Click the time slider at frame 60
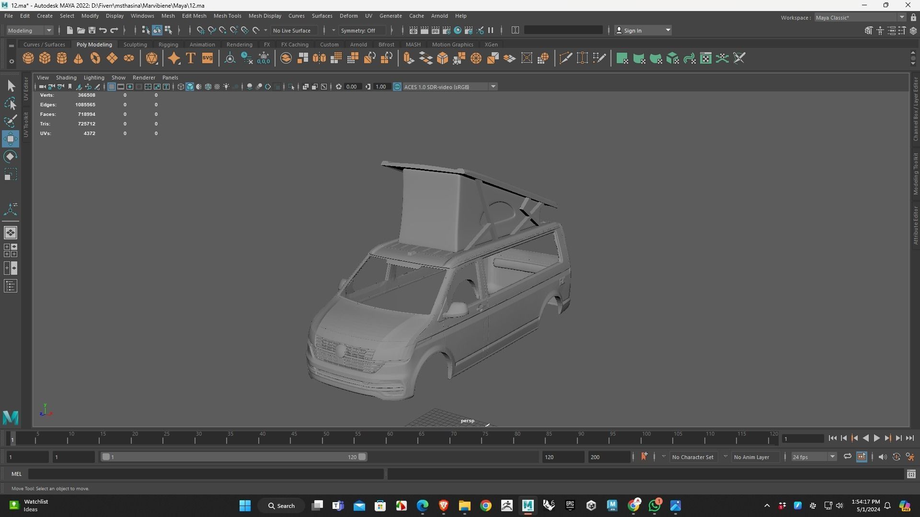 tap(390, 438)
